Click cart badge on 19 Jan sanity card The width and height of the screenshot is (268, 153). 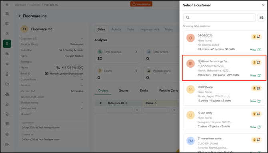coord(256,114)
